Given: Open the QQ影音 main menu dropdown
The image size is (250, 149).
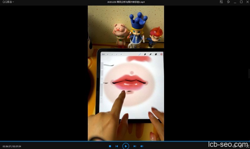Looking at the screenshot, I should click(x=8, y=2).
